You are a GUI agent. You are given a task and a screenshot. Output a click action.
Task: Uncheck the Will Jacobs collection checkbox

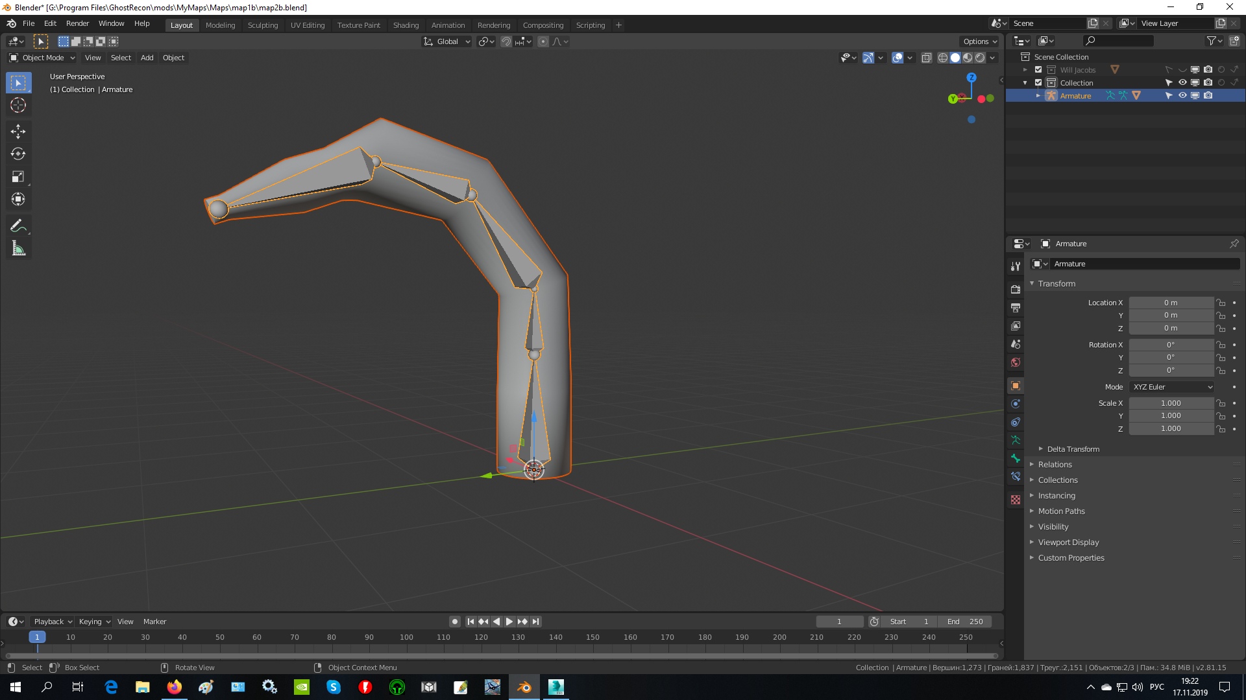point(1038,70)
